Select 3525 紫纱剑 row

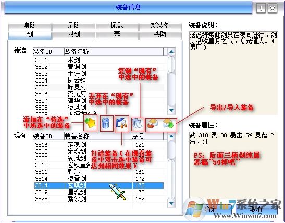pyautogui.click(x=99, y=199)
